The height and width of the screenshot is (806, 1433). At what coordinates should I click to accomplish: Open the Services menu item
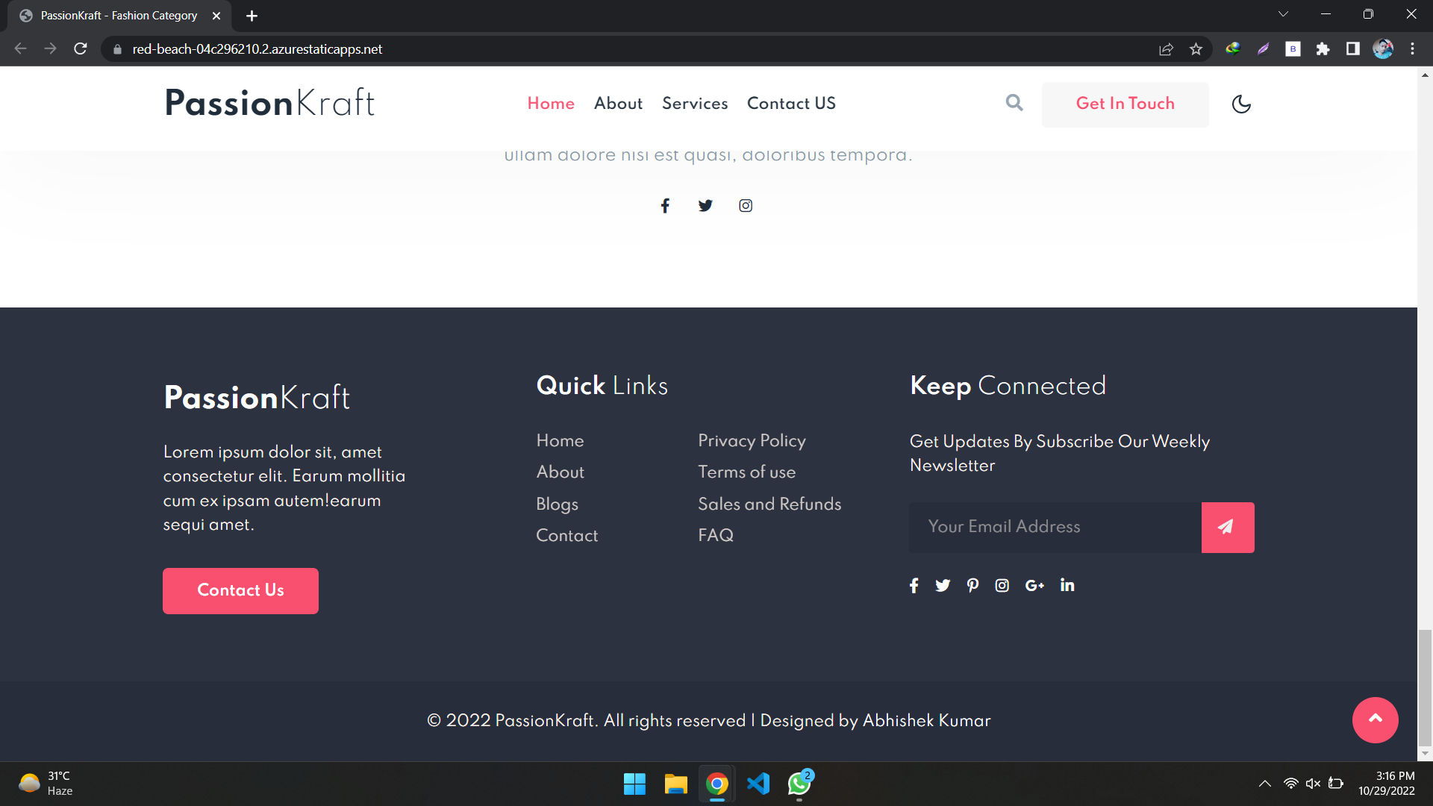(694, 104)
